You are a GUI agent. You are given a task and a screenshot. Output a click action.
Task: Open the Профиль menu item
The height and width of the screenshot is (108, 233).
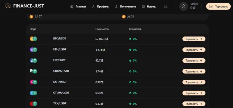100,7
